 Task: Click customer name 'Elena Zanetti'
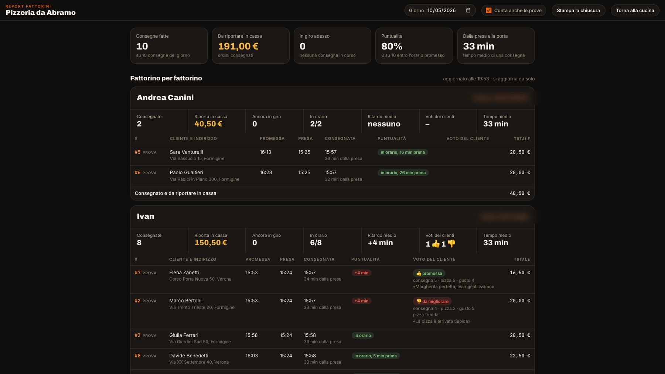click(184, 272)
